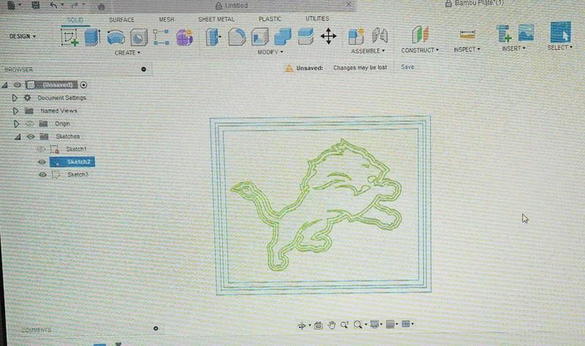Switch to the UTILITIES tab
585x346 pixels.
(317, 18)
